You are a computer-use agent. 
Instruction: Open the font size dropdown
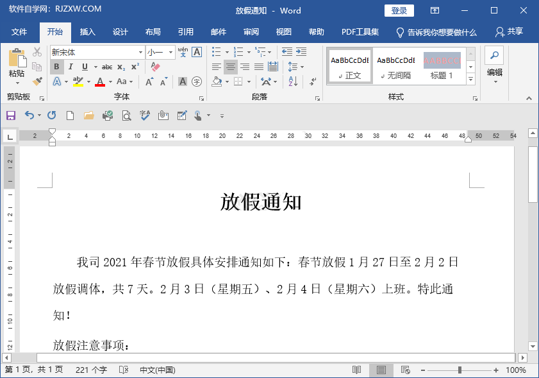[170, 51]
